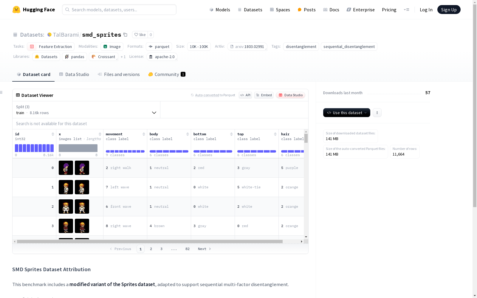Open the Dataset card tab
This screenshot has width=477, height=298.
click(x=33, y=74)
